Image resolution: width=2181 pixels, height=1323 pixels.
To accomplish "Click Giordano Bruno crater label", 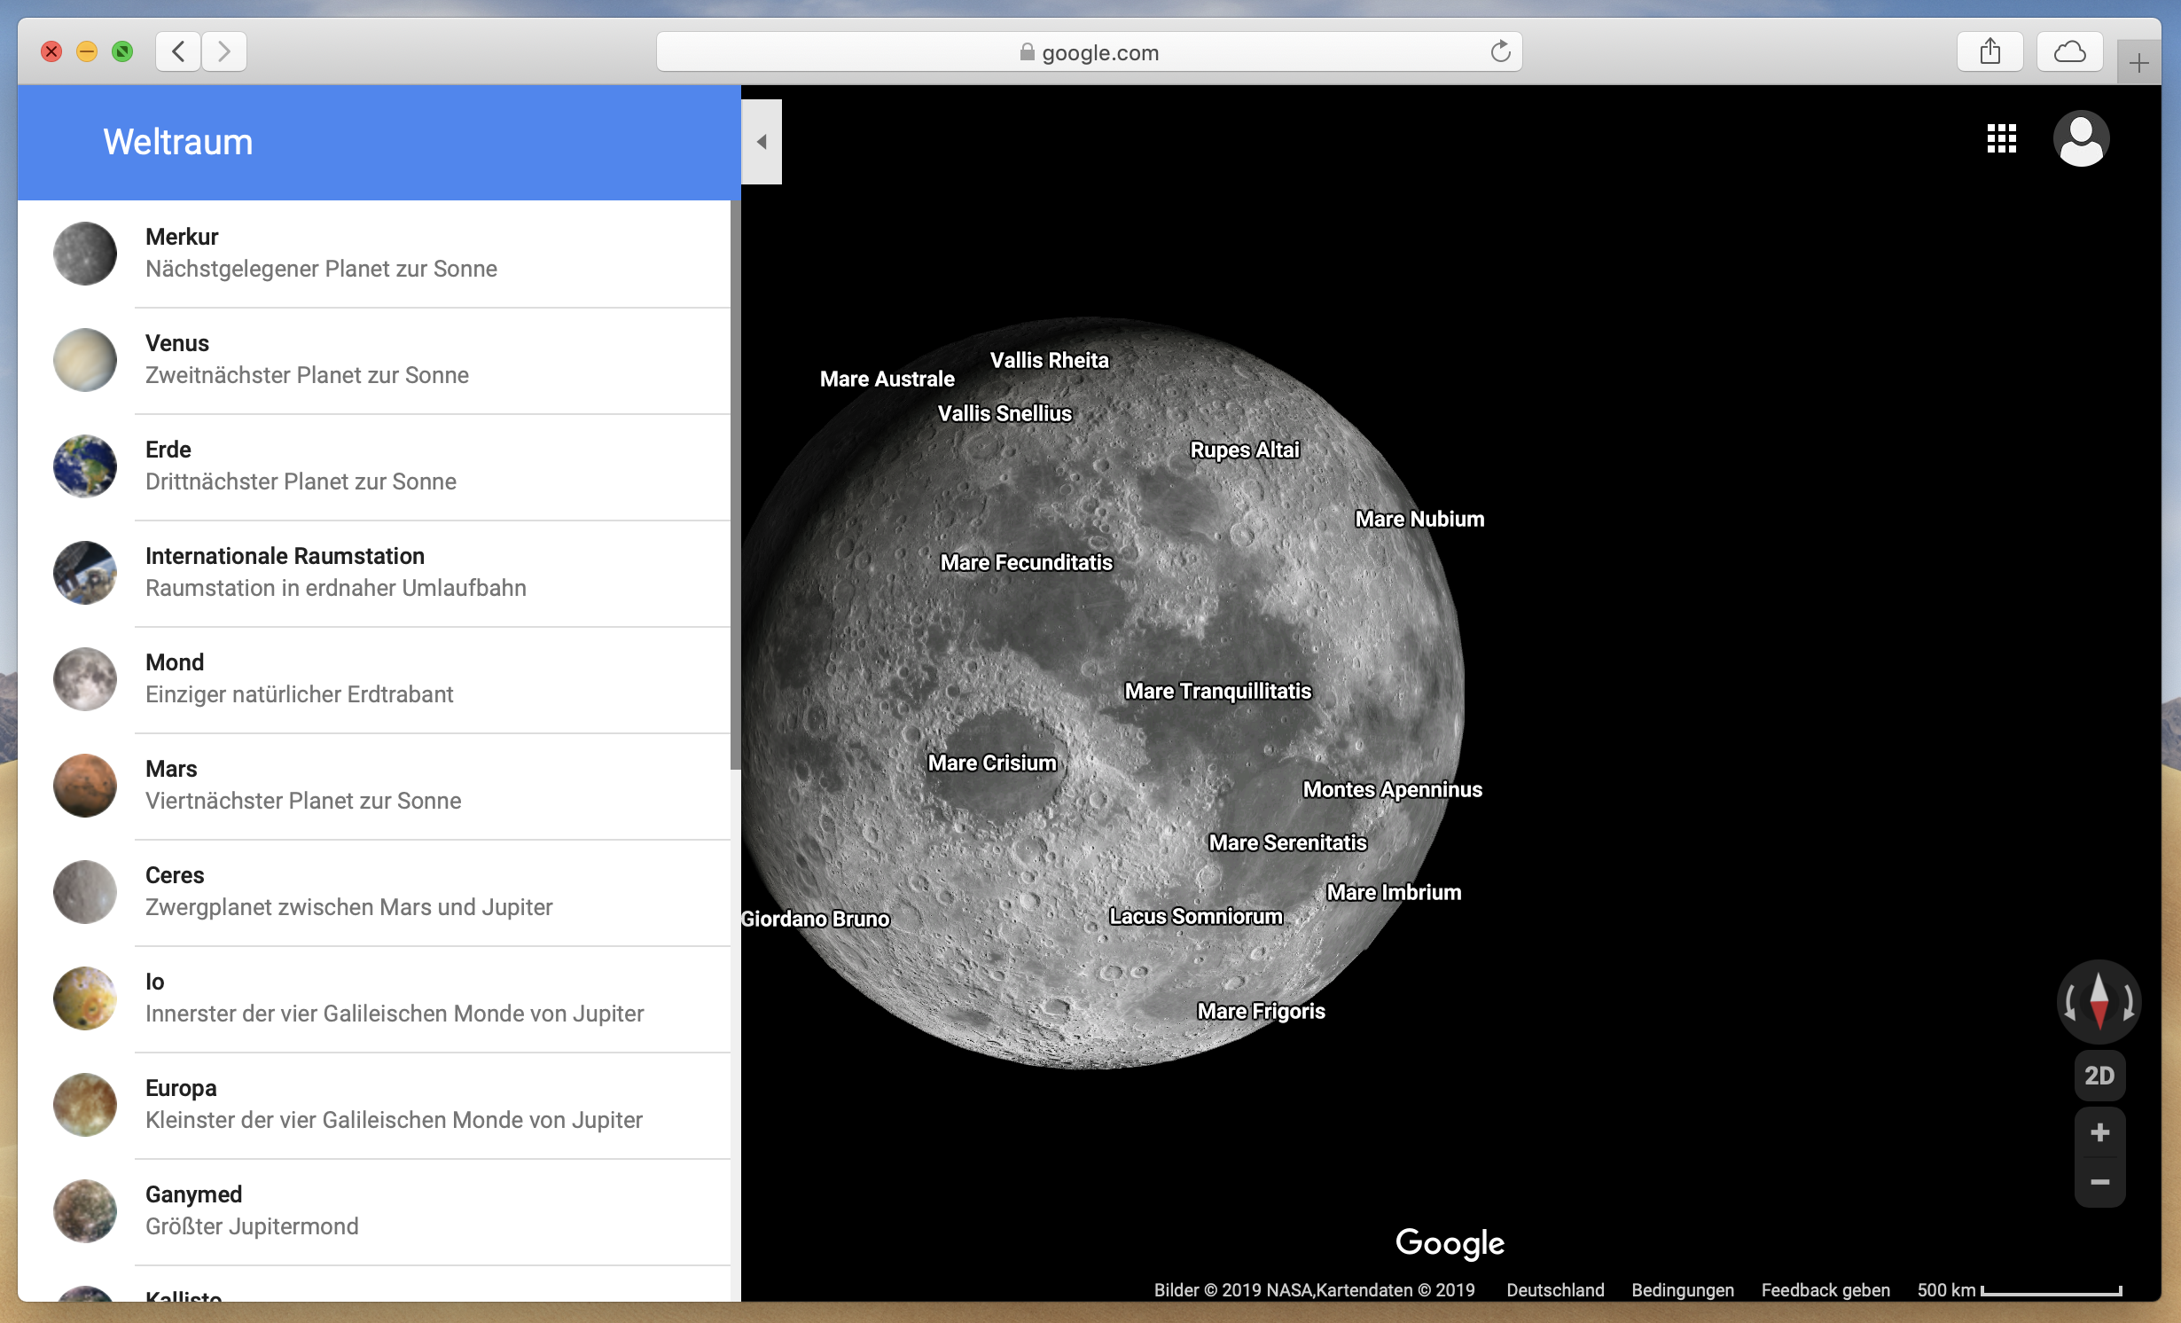I will tap(816, 919).
